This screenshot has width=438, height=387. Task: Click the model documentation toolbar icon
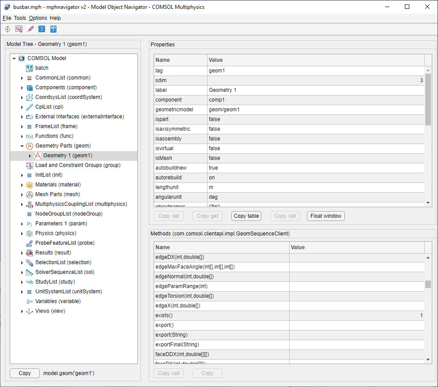(19, 29)
